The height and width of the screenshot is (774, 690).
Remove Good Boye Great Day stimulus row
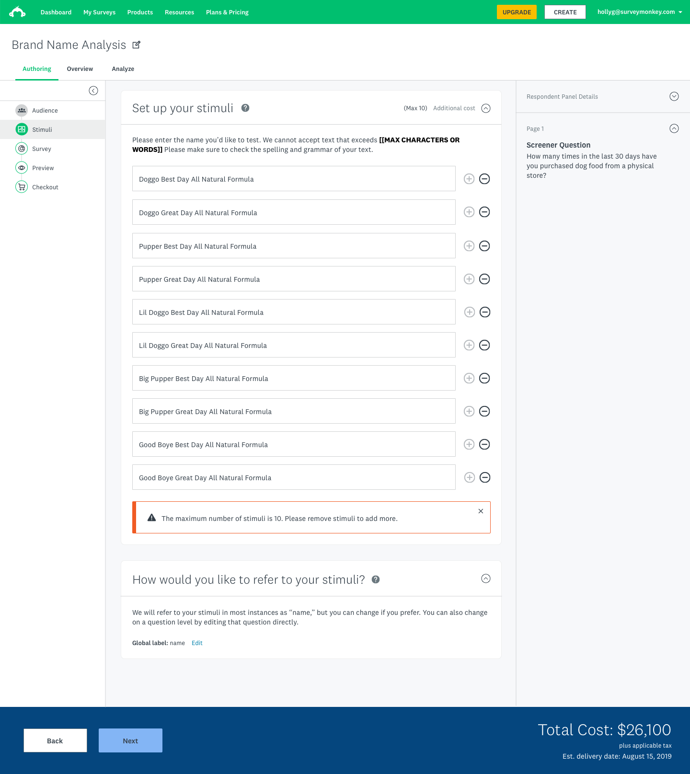coord(484,477)
